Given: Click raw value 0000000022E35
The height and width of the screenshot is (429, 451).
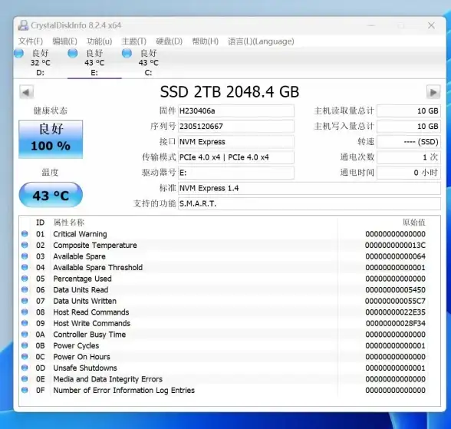Looking at the screenshot, I should pos(395,312).
